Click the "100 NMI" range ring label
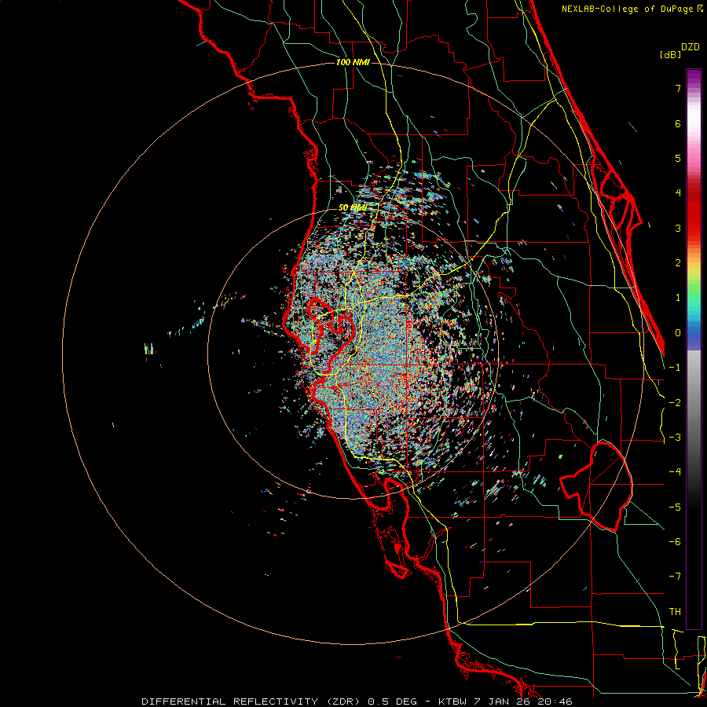The height and width of the screenshot is (707, 707). pyautogui.click(x=353, y=62)
